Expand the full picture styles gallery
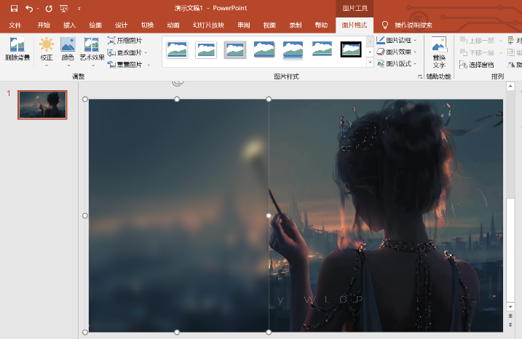The image size is (522, 339). tap(370, 63)
